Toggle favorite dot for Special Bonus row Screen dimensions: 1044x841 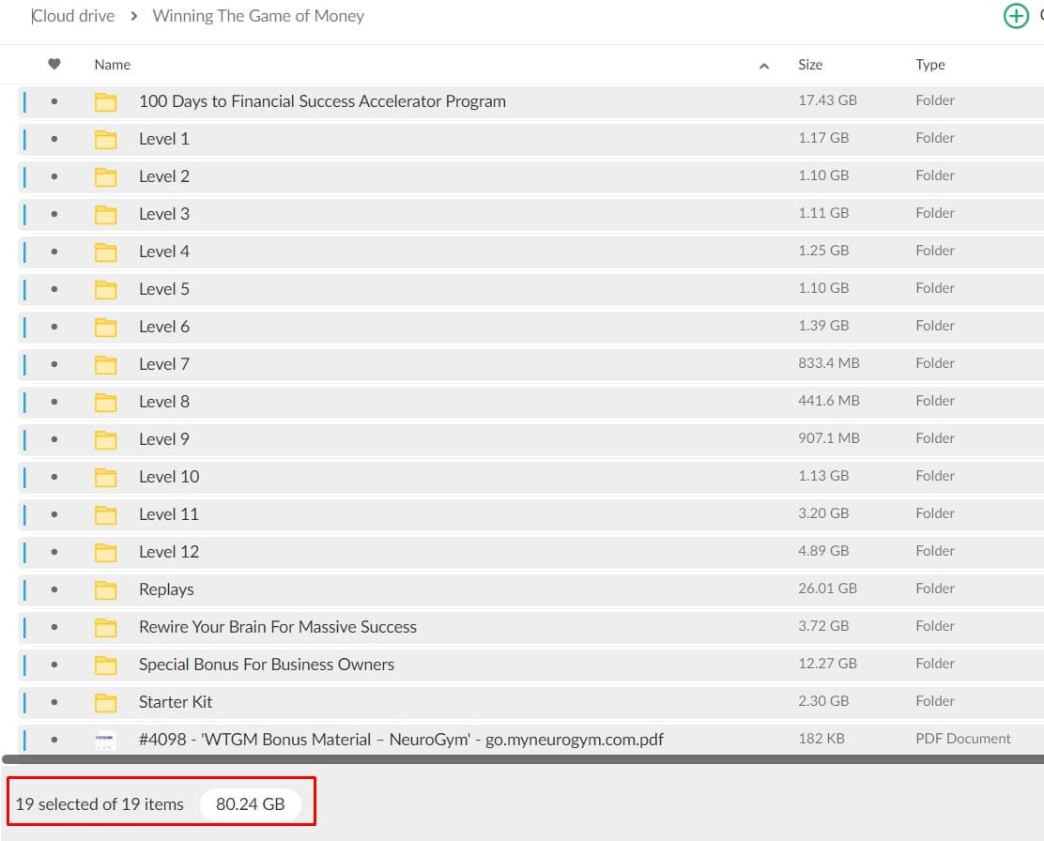(54, 665)
